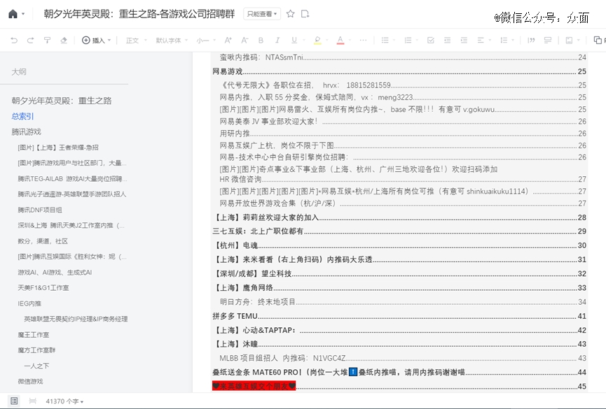Image resolution: width=606 pixels, height=409 pixels.
Task: Open the 拼多多 TEMU contents entry
Action: [x=399, y=316]
